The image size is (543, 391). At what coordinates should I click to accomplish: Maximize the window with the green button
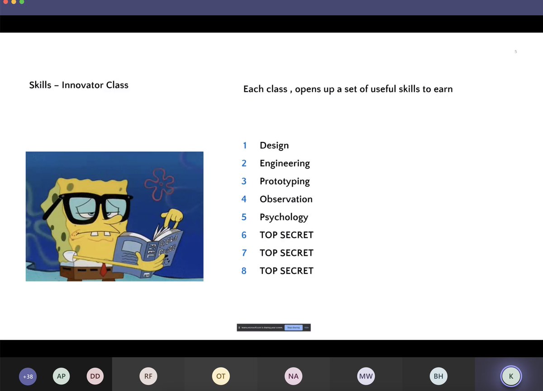22,2
